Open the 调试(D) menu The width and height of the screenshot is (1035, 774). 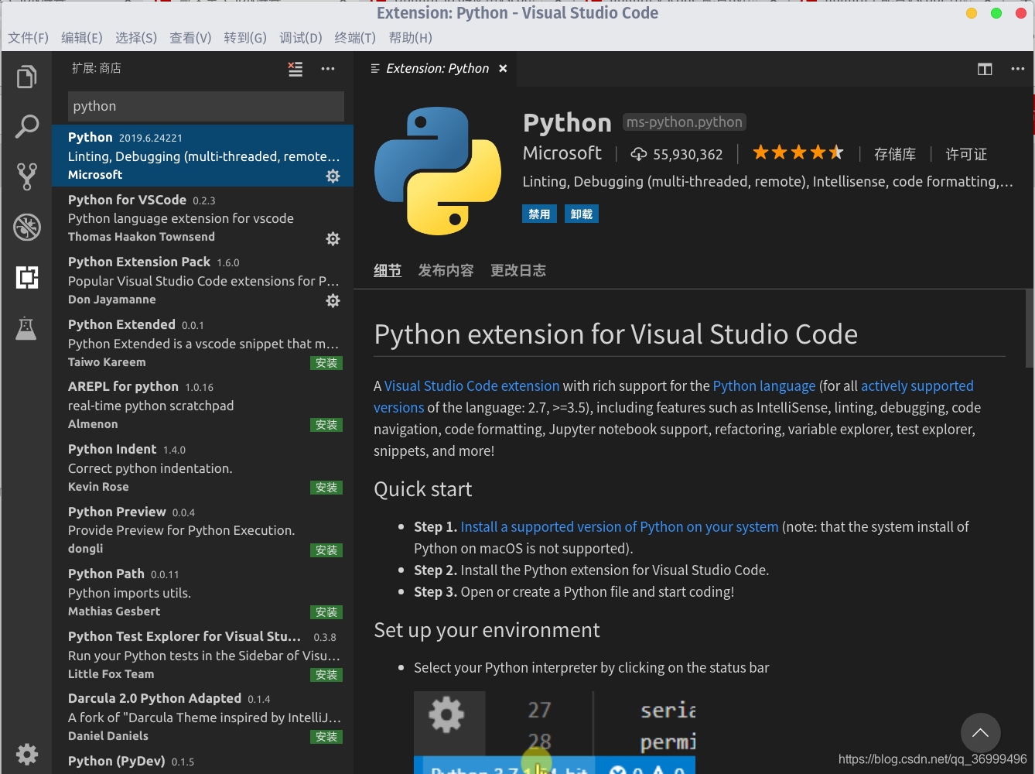point(301,38)
